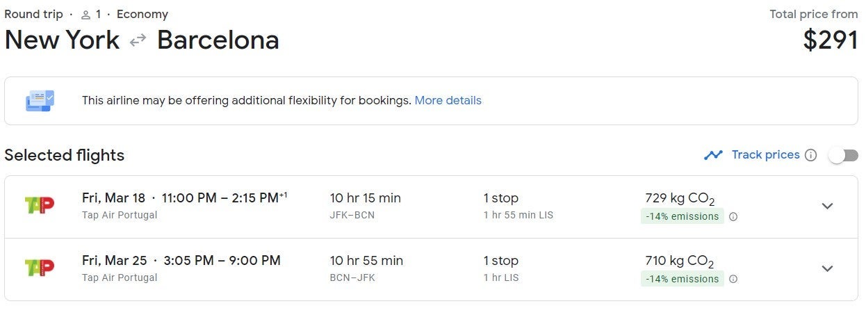Click TAP logo on the Mar 18 flight
The image size is (866, 322).
[39, 205]
